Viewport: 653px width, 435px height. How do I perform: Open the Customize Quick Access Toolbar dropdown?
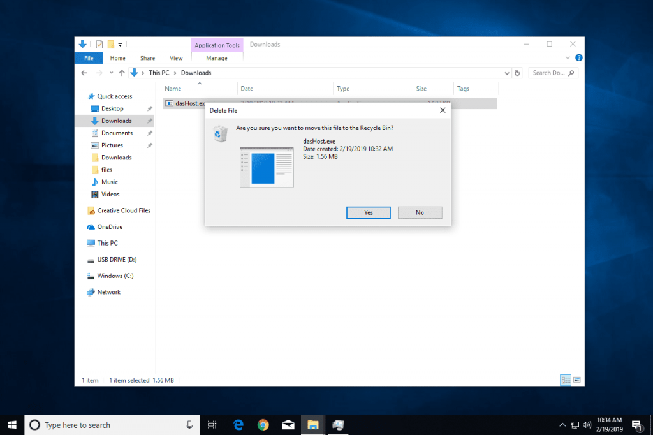120,43
